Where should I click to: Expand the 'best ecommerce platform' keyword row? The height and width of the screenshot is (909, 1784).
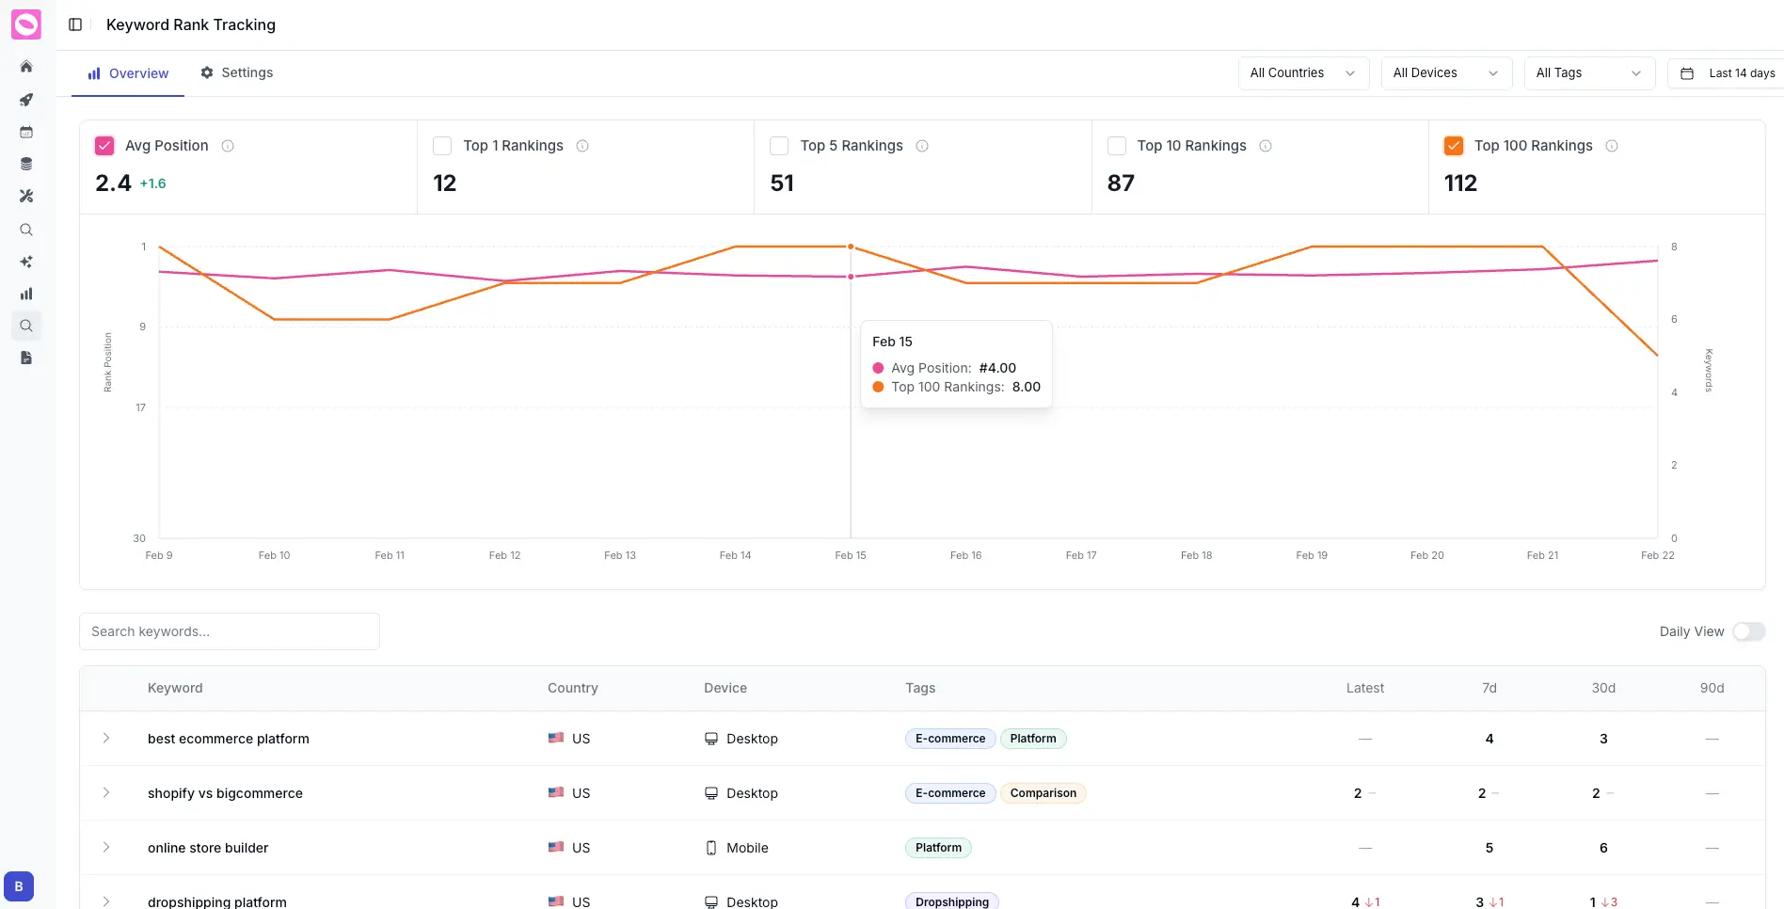pyautogui.click(x=106, y=739)
